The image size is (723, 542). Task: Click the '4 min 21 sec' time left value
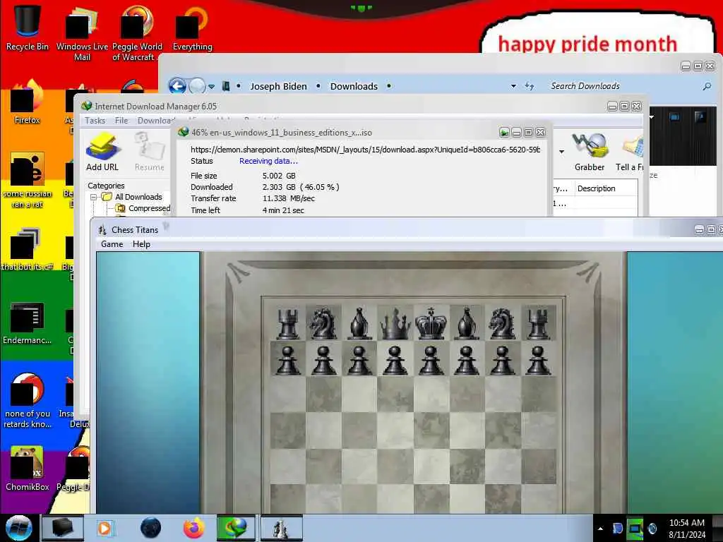pos(283,210)
